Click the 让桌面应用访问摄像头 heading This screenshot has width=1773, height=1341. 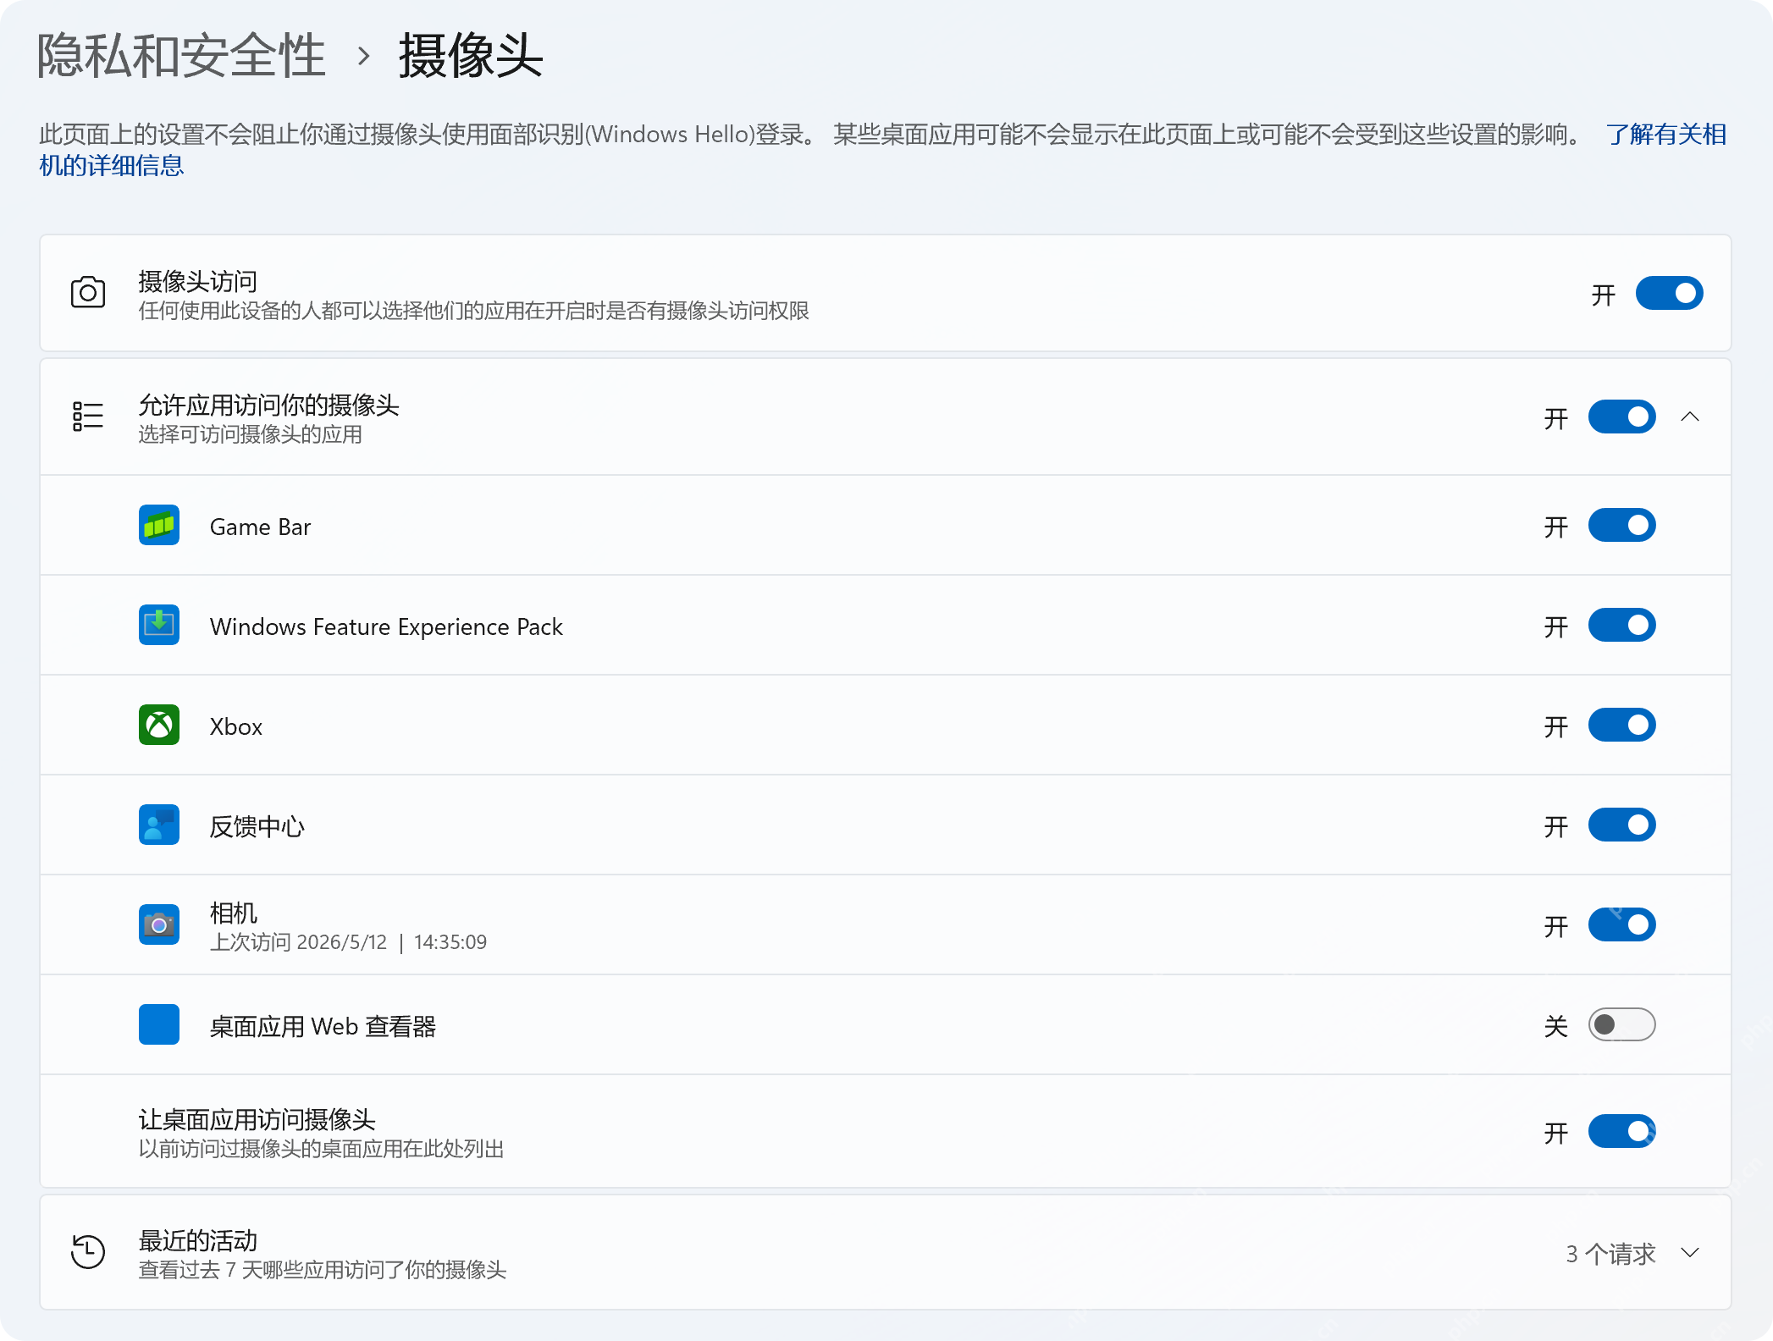tap(257, 1119)
